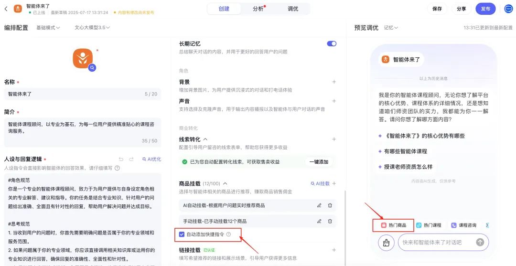The height and width of the screenshot is (266, 516).
Task: Click 热门课程 quick command chip
Action: pos(429,225)
